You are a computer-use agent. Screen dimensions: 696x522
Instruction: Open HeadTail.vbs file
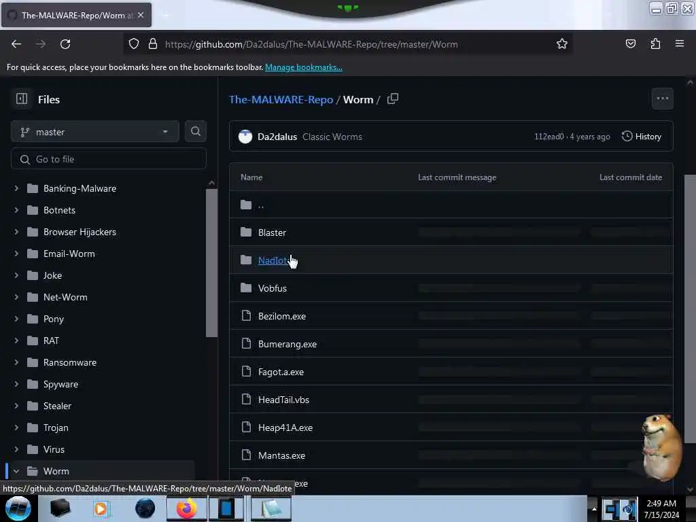pyautogui.click(x=283, y=400)
